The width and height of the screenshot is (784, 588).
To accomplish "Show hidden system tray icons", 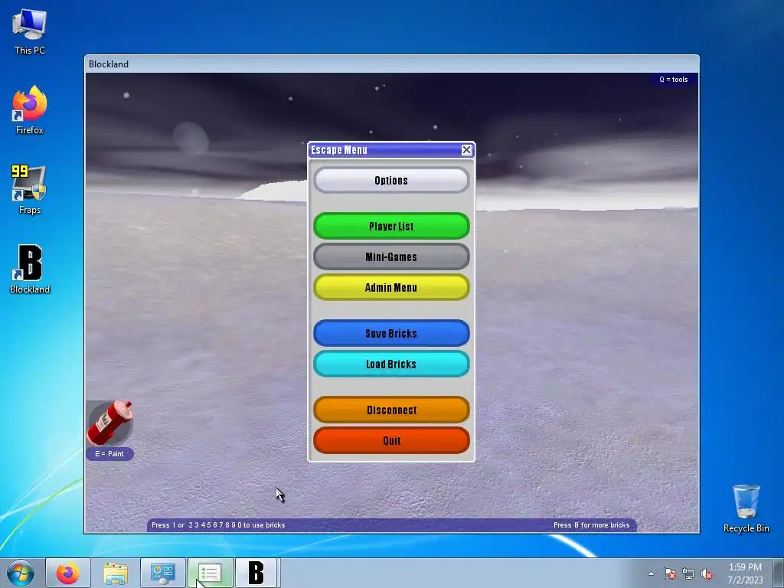I will [651, 573].
